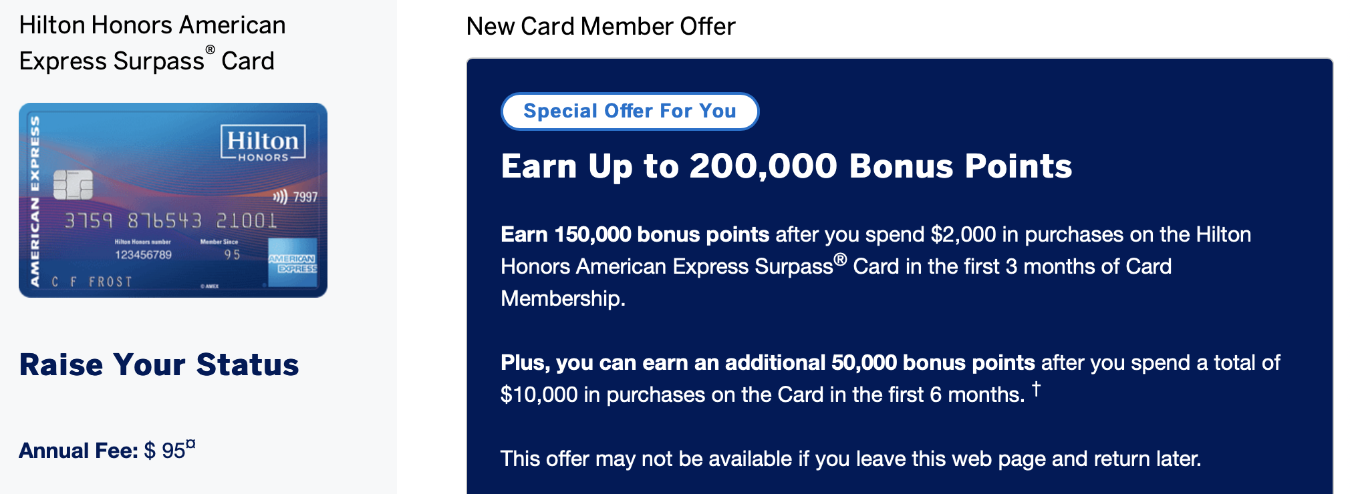Click the Annual Fee footnote symbol
1350x494 pixels.
pos(190,444)
